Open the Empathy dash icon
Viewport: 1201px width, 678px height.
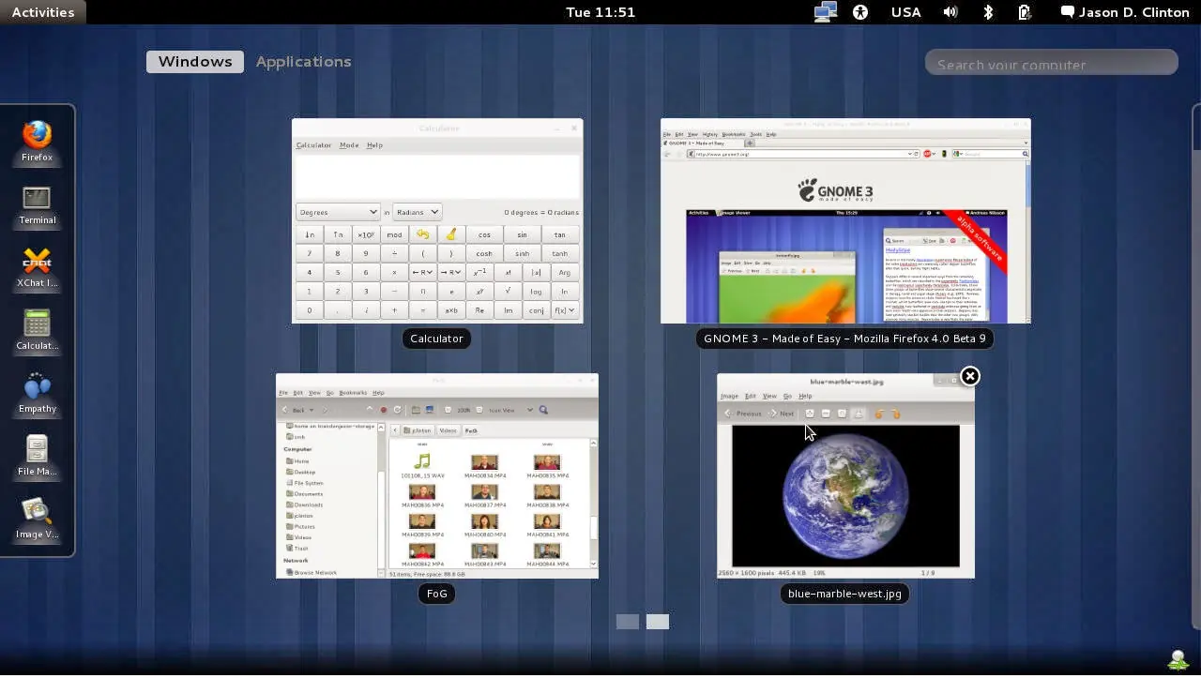pos(37,392)
